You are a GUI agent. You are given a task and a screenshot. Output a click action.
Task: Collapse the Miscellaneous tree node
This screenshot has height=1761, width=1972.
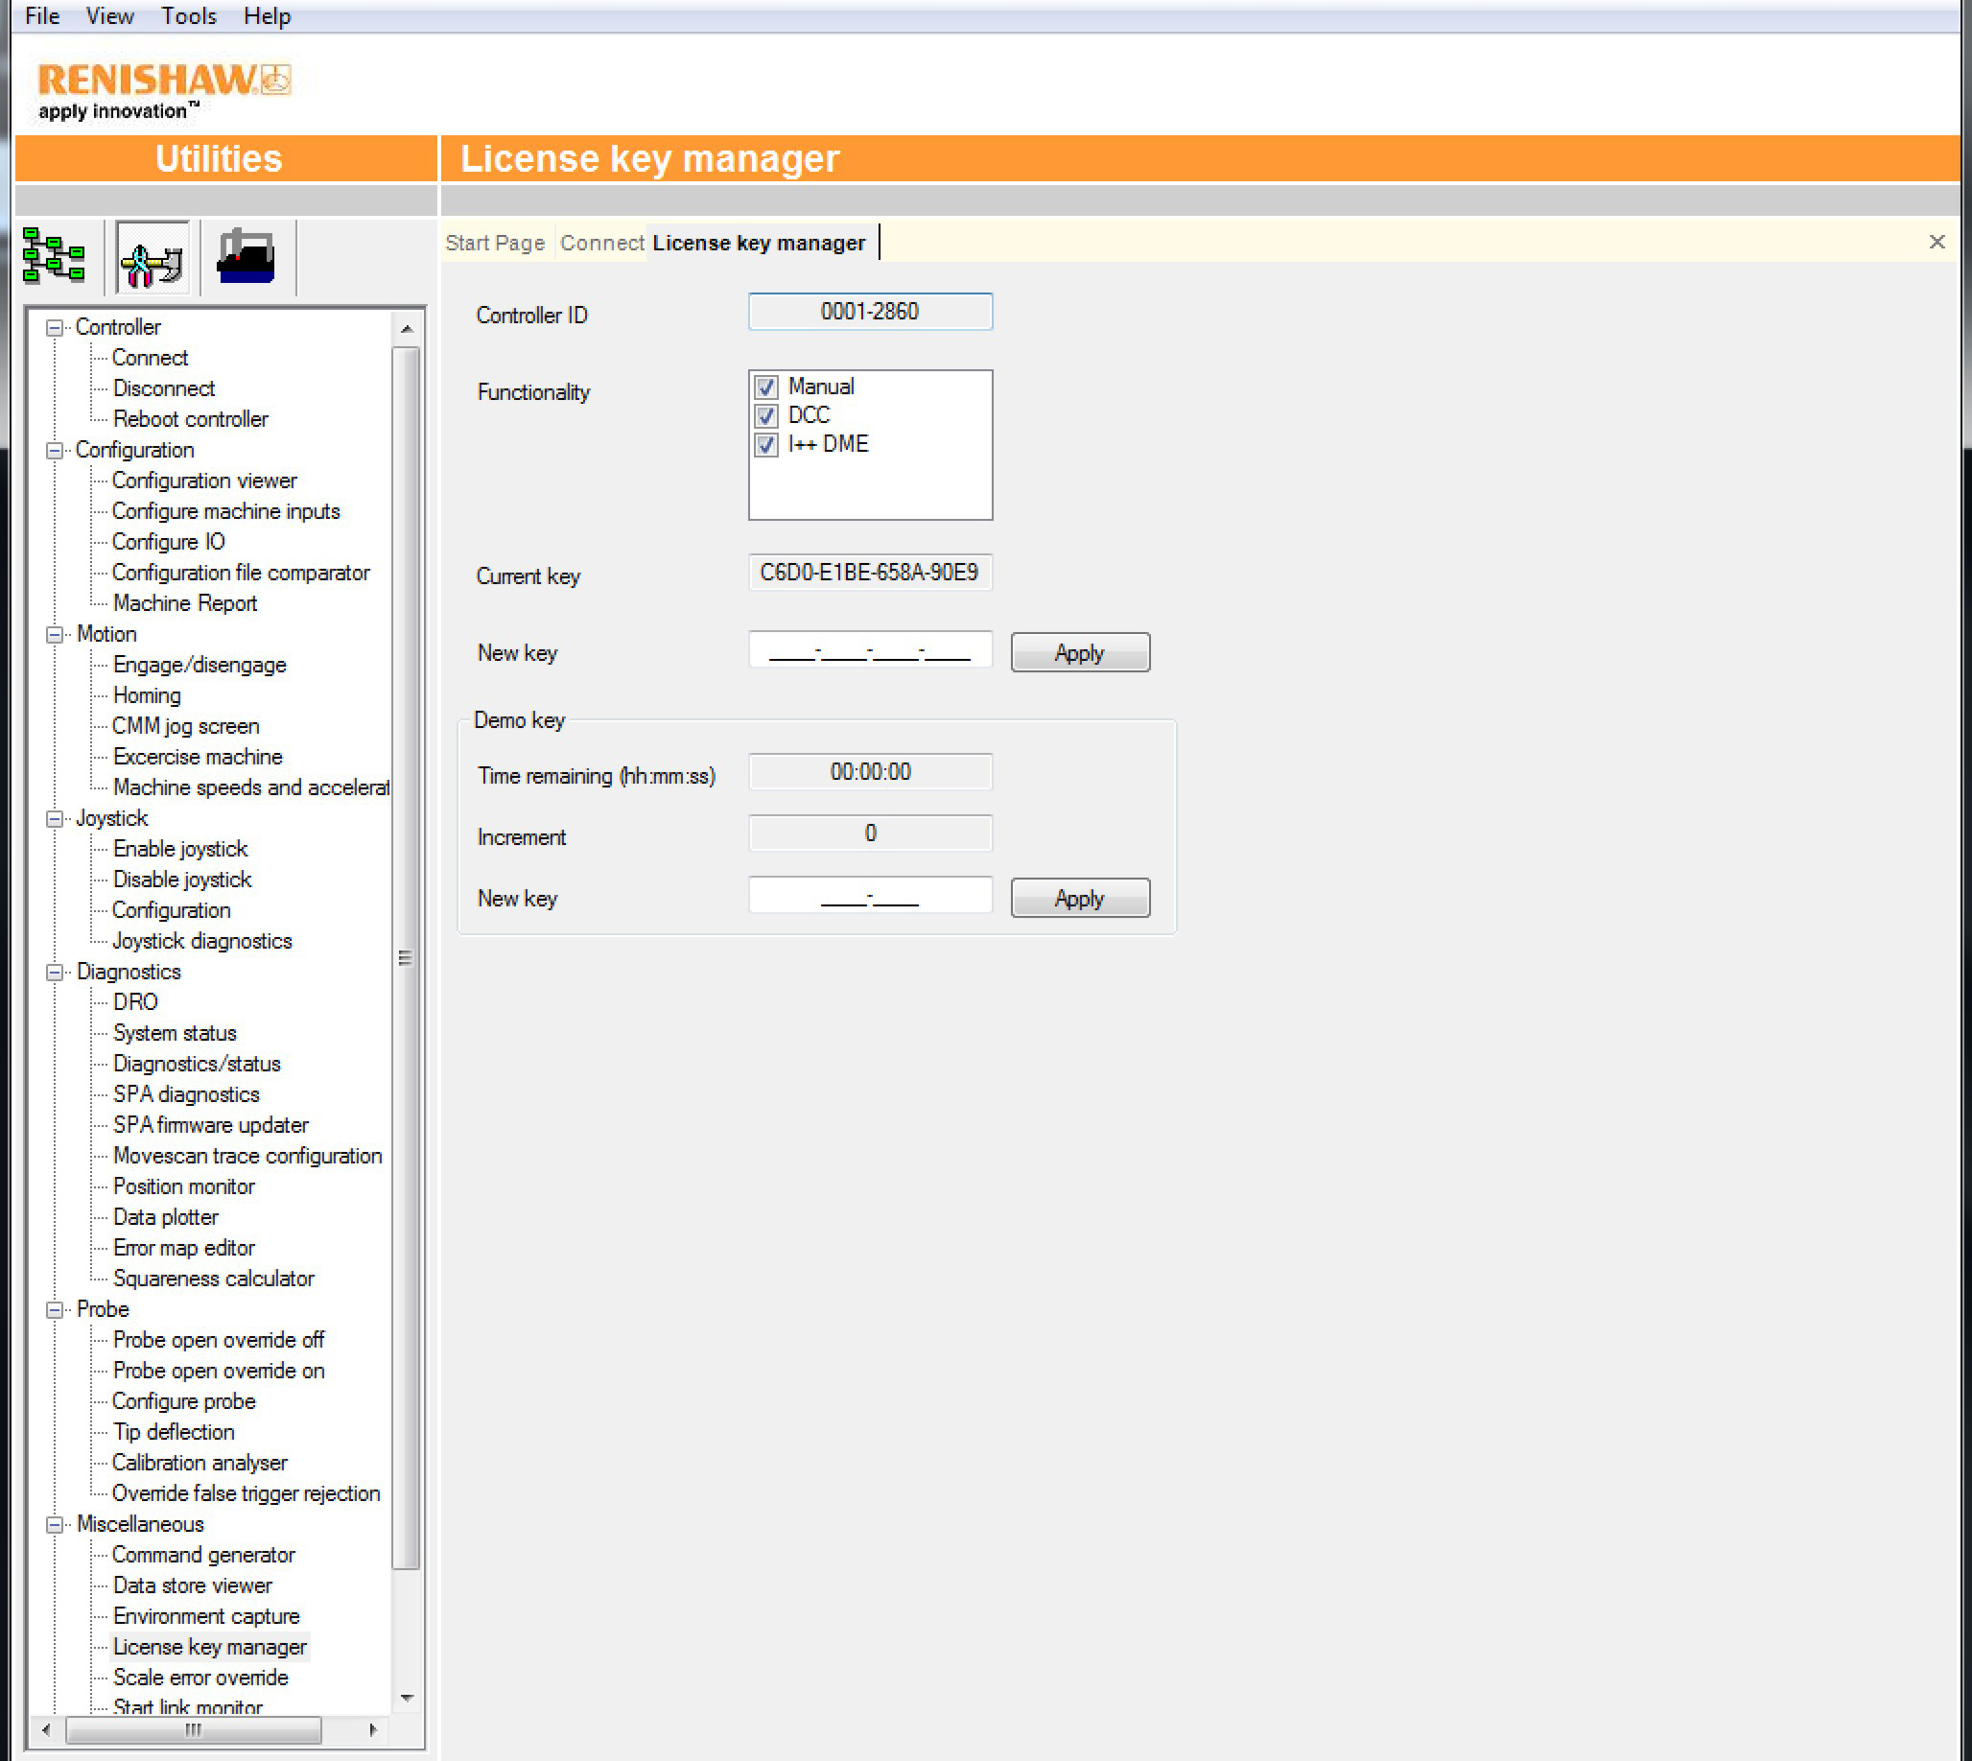56,1525
